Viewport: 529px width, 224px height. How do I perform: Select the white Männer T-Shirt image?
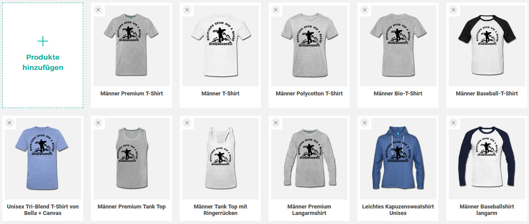click(x=220, y=46)
